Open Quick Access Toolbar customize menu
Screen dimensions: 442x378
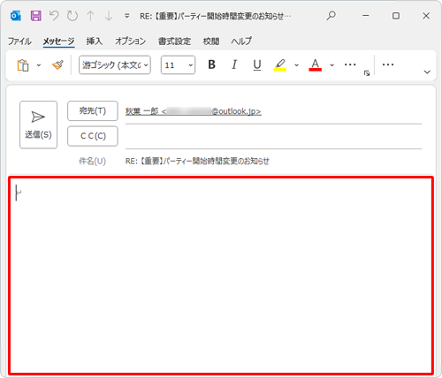pyautogui.click(x=127, y=16)
